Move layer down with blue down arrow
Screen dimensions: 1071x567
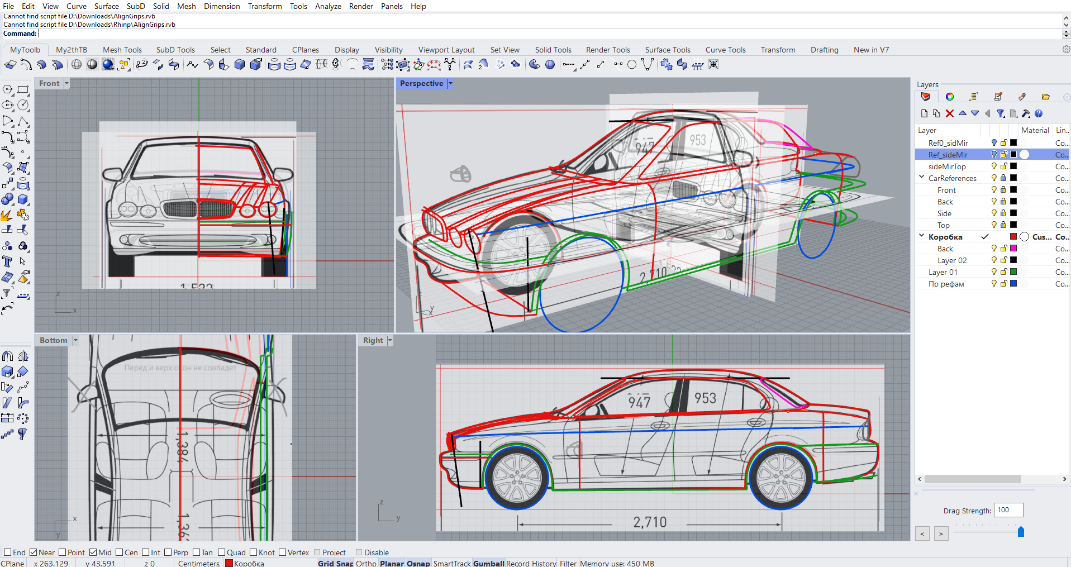(975, 113)
